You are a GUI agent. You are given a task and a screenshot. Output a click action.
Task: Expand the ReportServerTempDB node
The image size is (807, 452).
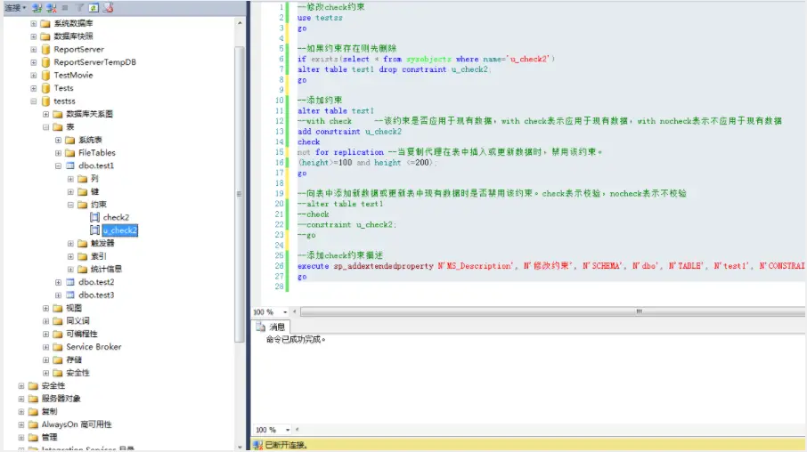[x=34, y=62]
